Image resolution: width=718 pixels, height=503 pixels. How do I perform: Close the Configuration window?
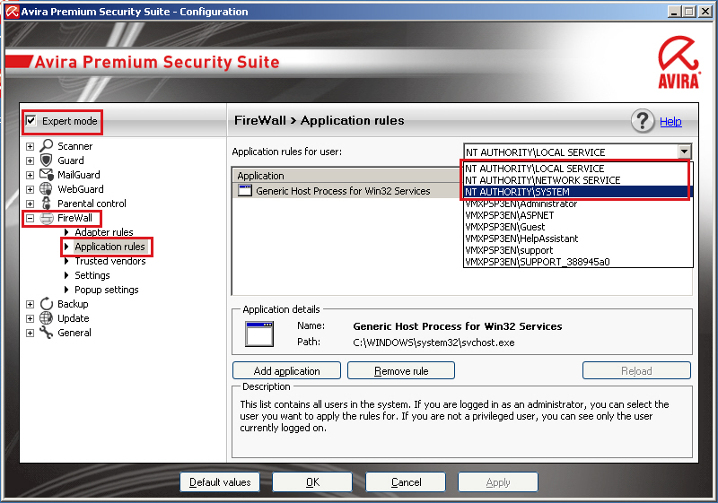705,12
